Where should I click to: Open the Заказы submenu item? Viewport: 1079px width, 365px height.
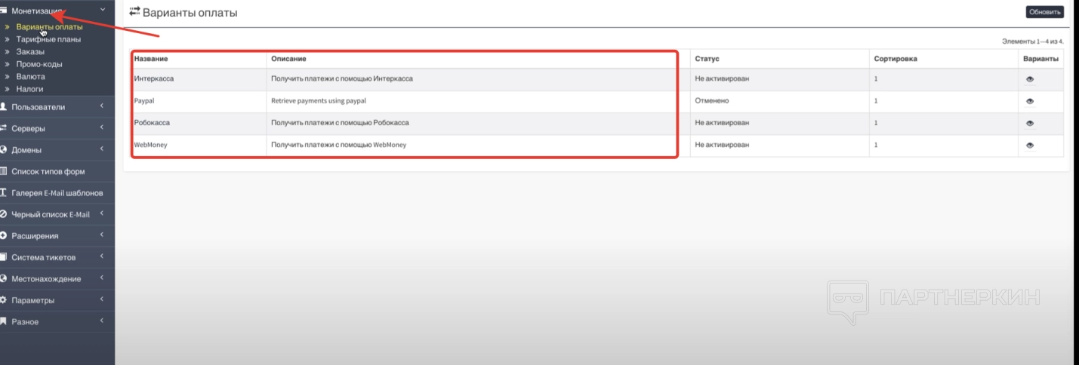pos(30,52)
